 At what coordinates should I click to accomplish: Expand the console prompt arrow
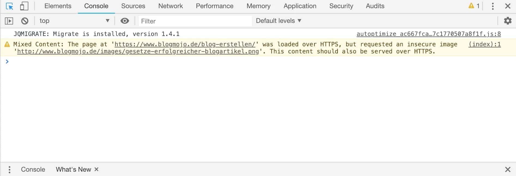click(x=7, y=62)
